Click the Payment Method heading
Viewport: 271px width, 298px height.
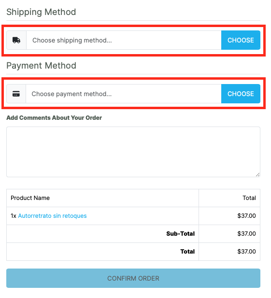[41, 66]
